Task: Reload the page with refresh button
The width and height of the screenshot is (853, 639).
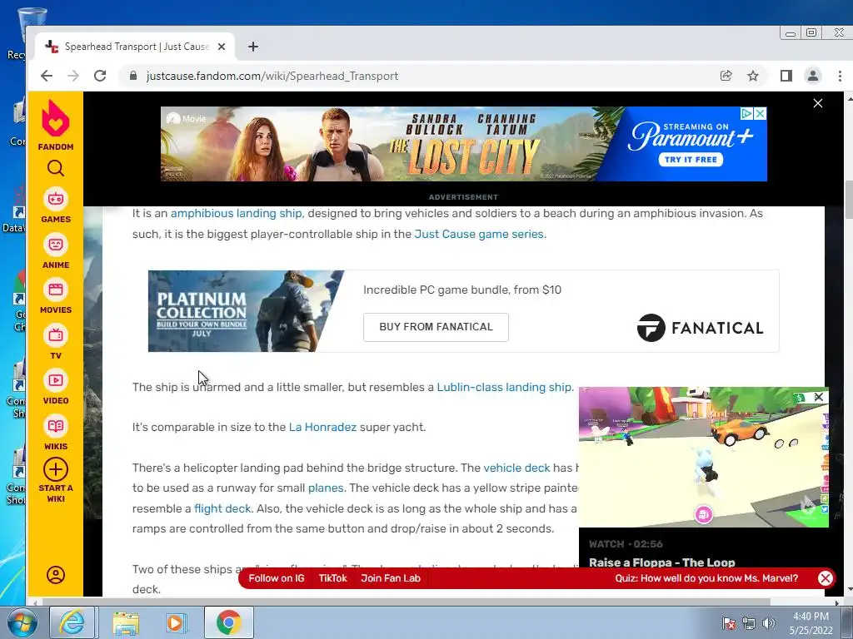Action: tap(100, 76)
